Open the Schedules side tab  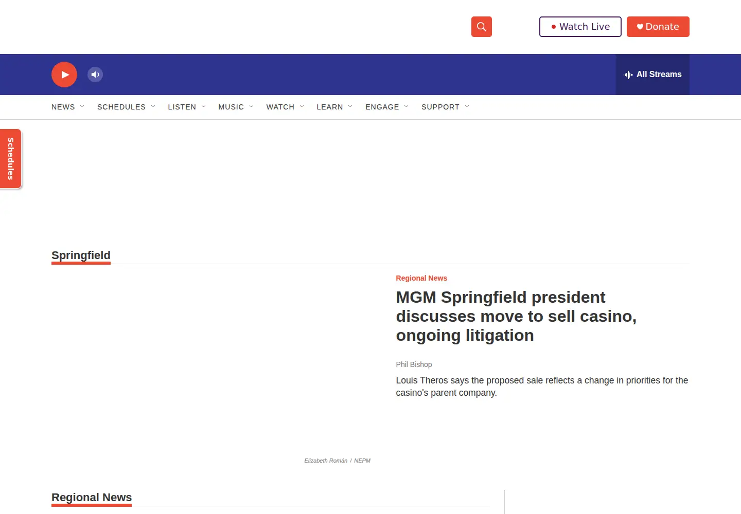(10, 159)
